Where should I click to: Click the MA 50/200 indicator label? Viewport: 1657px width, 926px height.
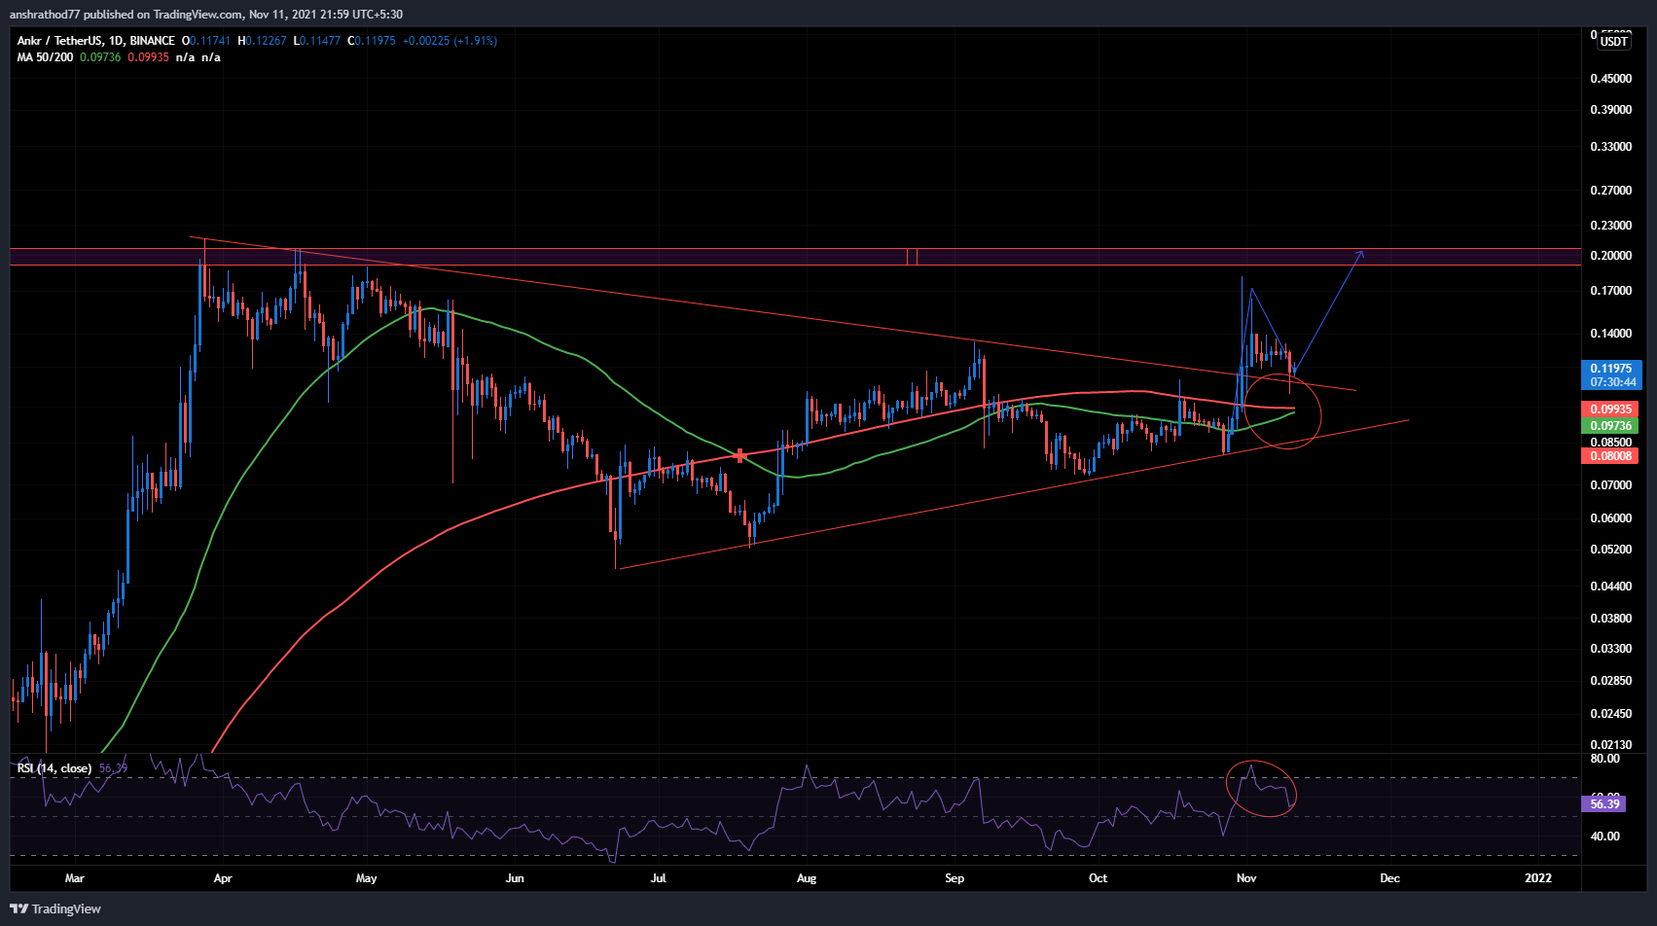click(x=45, y=57)
